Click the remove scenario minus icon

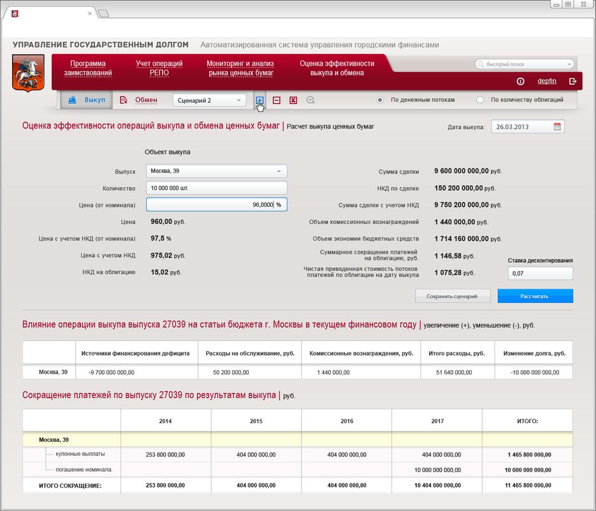(277, 100)
